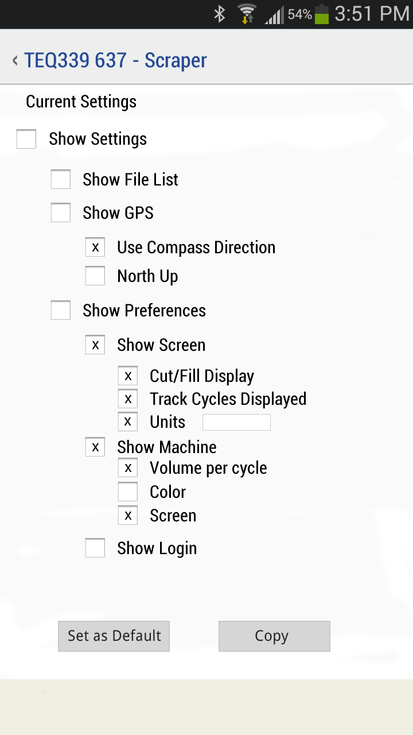
Task: Tap the battery icon in status bar
Action: tap(322, 14)
